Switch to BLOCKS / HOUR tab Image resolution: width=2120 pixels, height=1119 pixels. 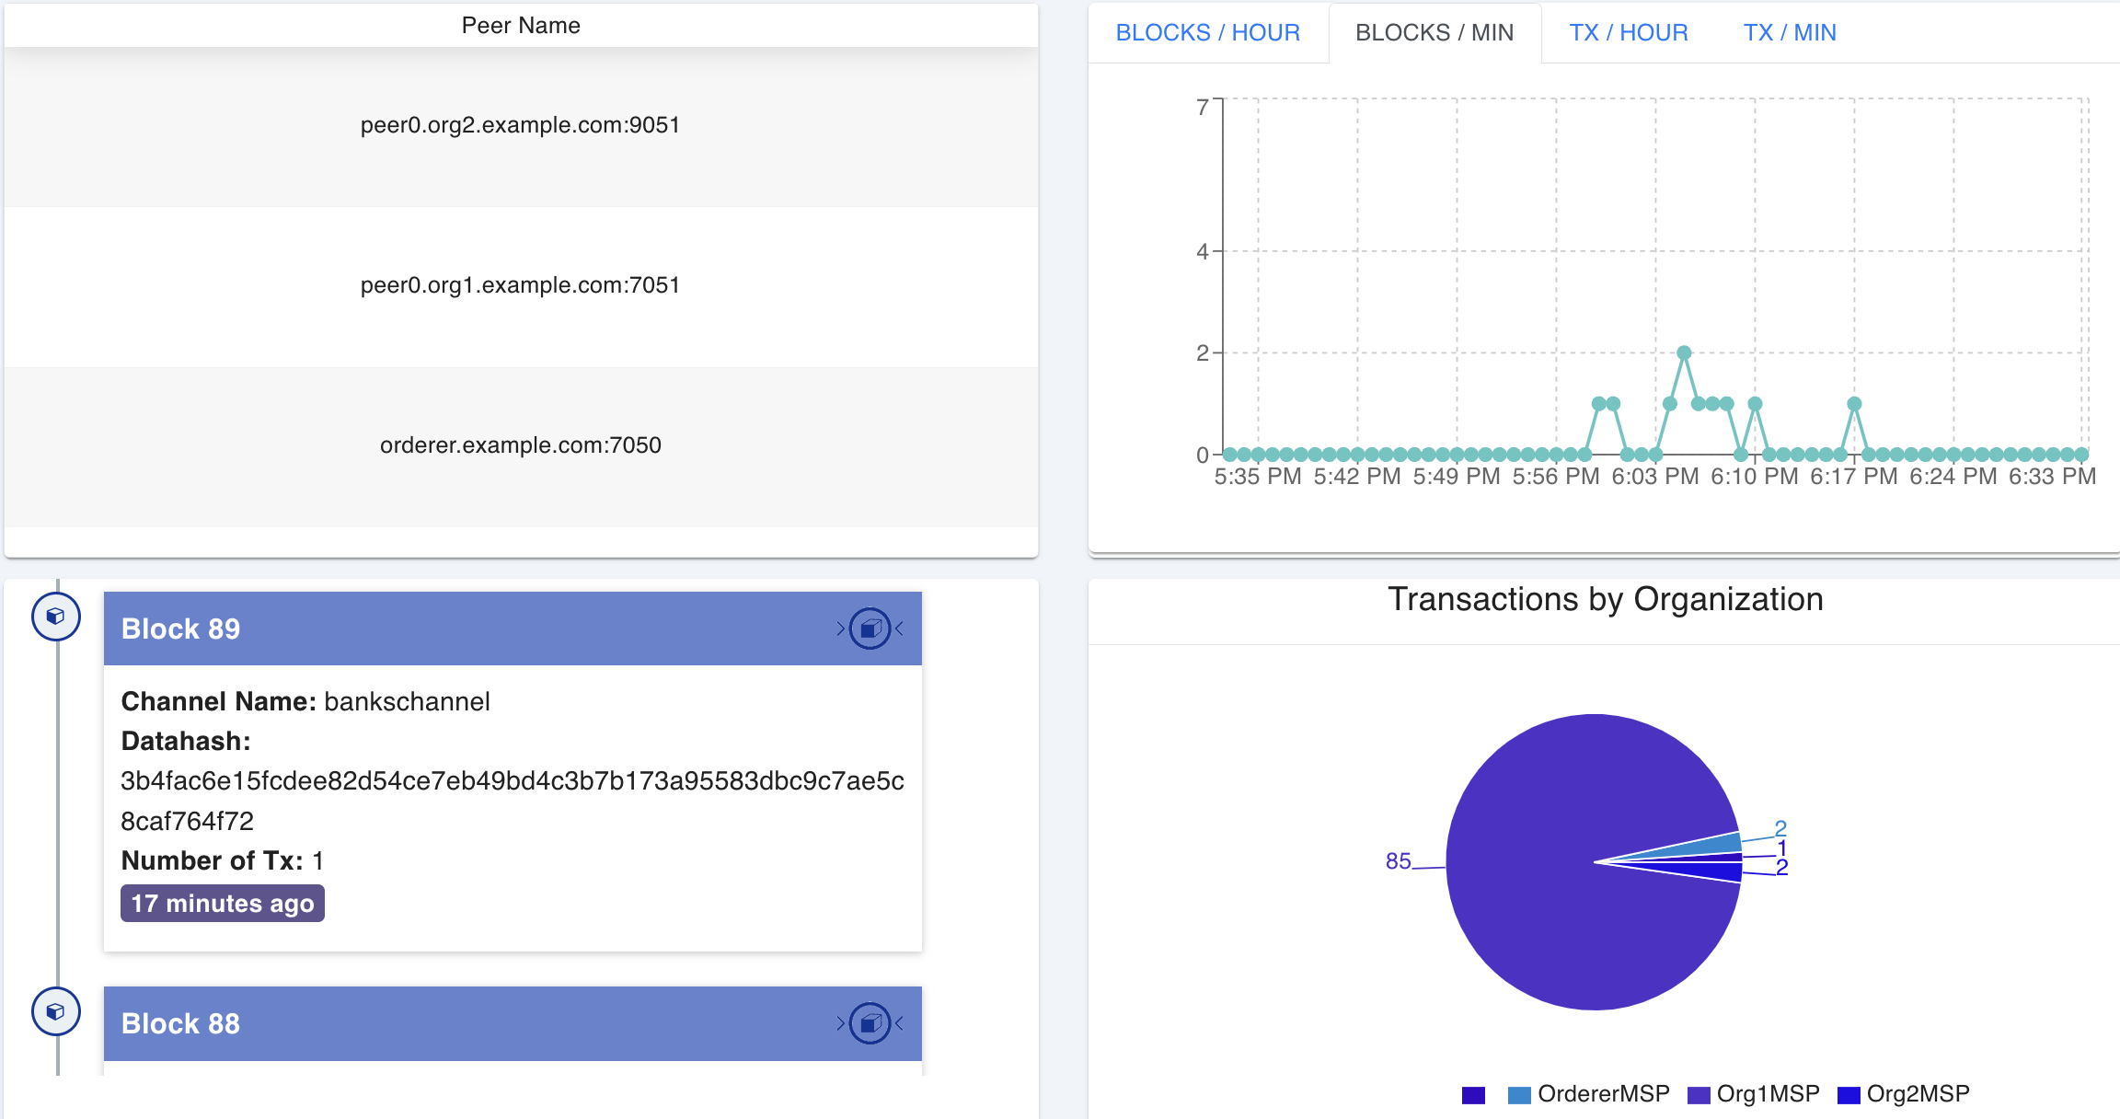coord(1207,33)
